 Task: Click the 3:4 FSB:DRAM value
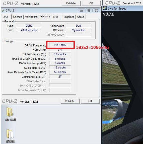pos(60,50)
